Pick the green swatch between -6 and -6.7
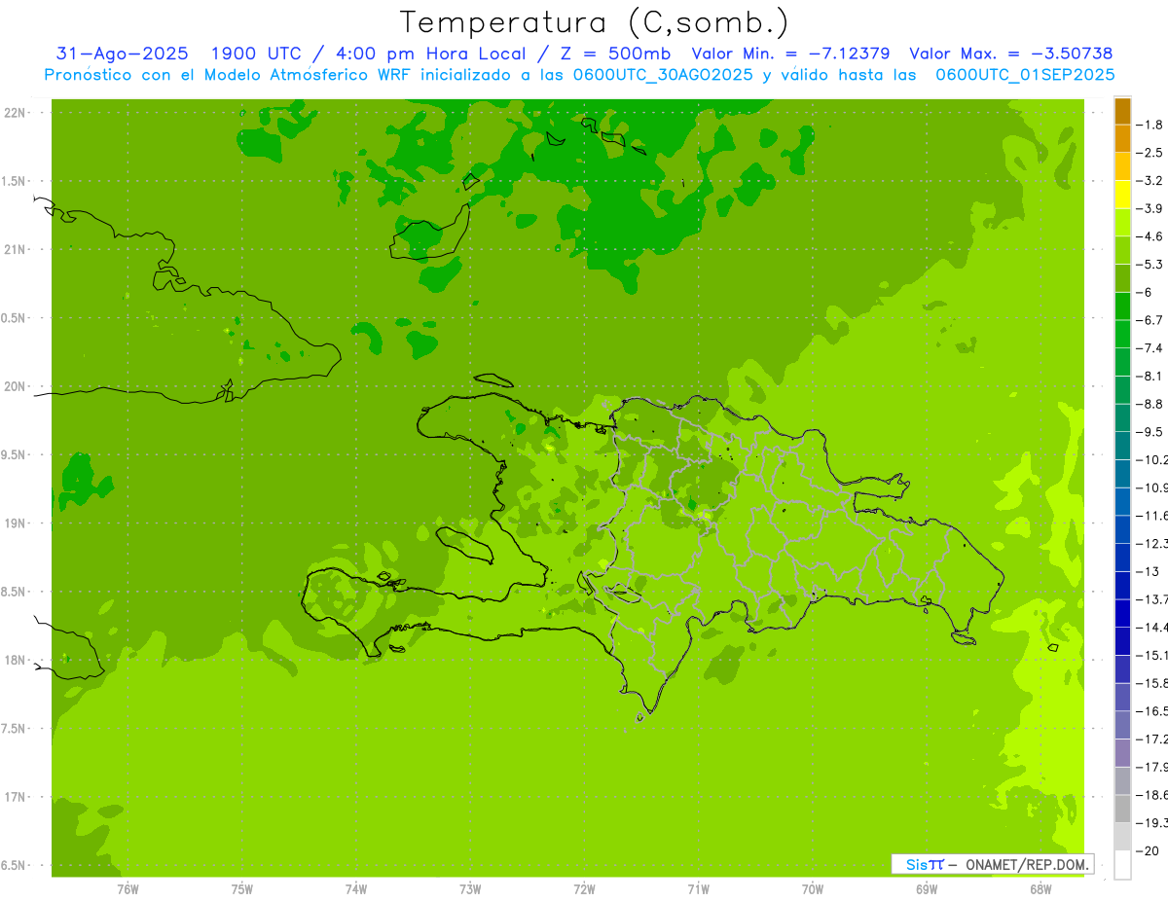Image resolution: width=1168 pixels, height=902 pixels. point(1122,307)
